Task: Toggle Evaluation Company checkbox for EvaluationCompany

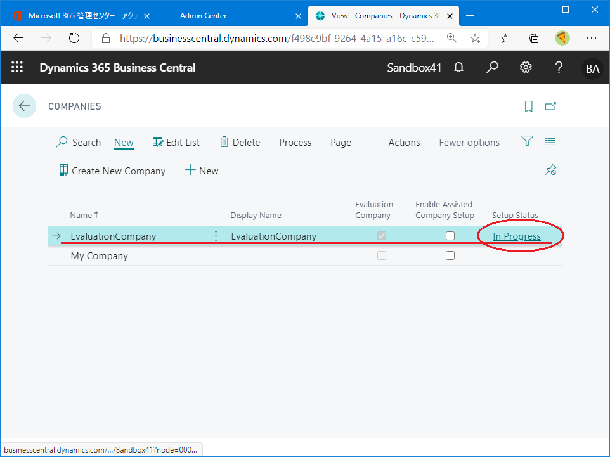Action: 382,236
